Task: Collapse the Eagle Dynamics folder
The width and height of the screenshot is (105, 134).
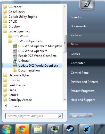Action: pyautogui.click(x=19, y=31)
